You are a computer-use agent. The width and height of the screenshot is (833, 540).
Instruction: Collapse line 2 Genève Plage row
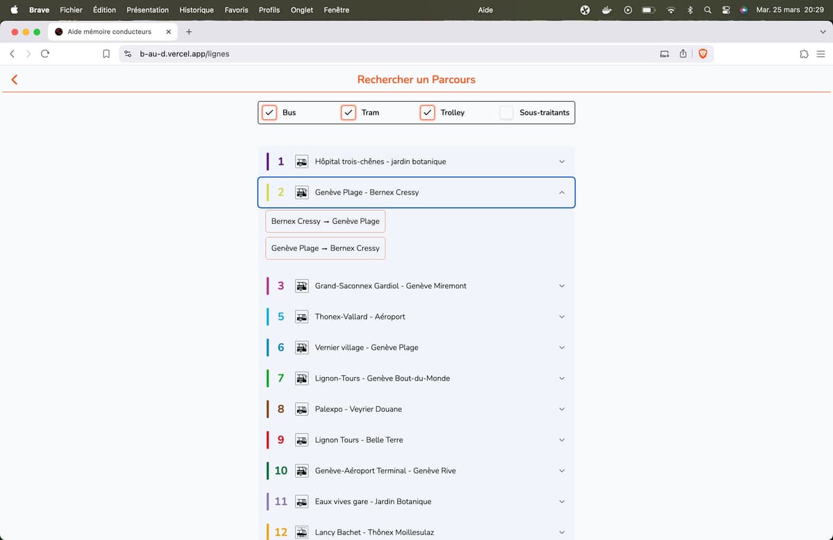click(x=416, y=193)
